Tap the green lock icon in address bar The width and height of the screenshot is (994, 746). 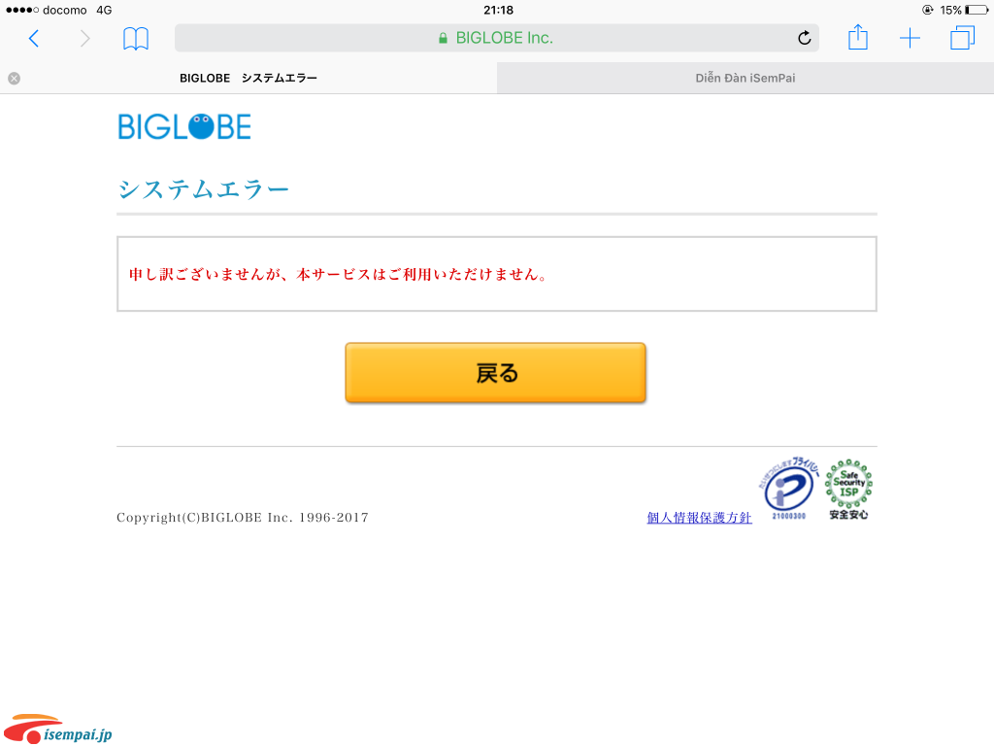pyautogui.click(x=443, y=38)
